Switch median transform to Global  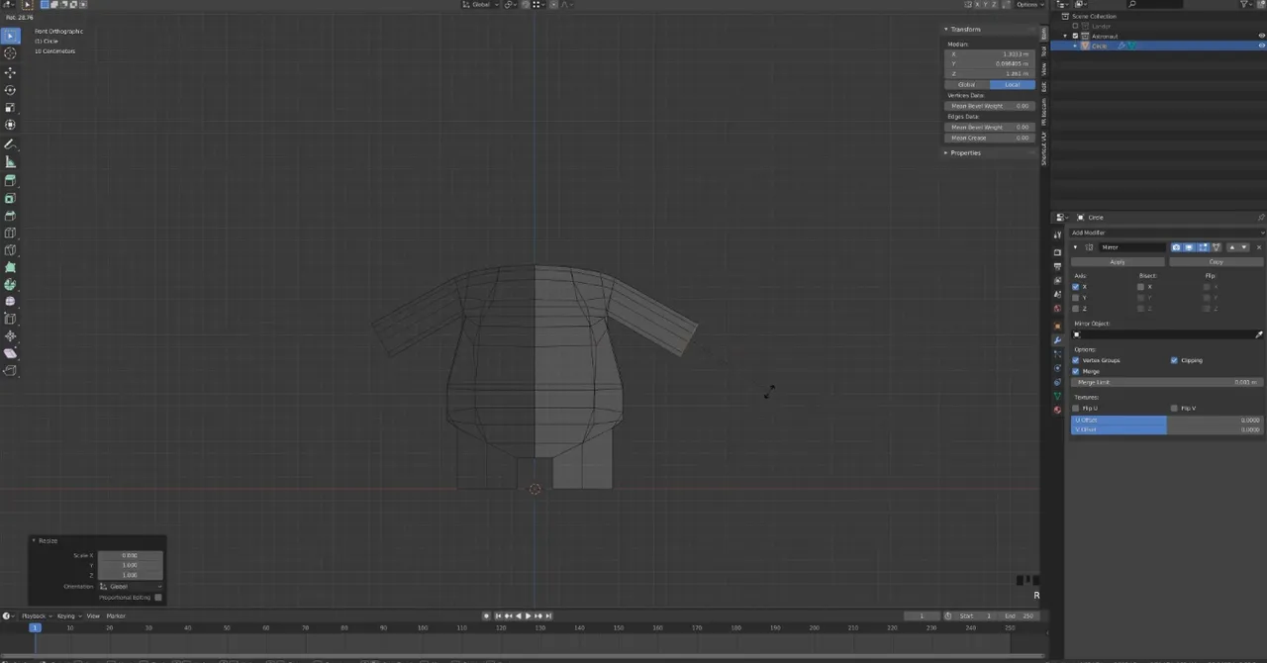coord(967,84)
